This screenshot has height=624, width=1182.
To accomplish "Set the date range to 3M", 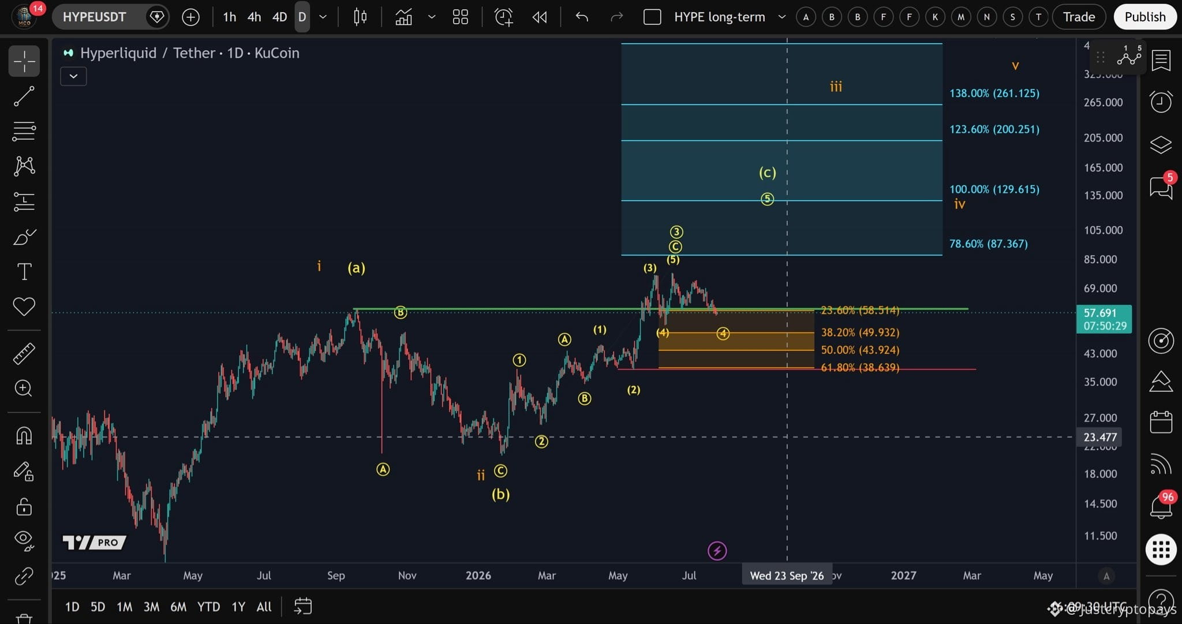I will pos(151,607).
